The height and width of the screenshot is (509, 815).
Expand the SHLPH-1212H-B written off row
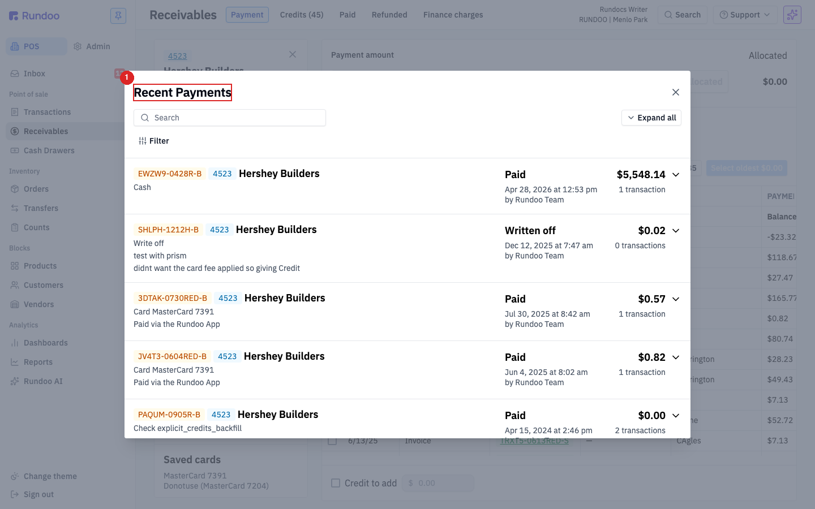point(676,231)
